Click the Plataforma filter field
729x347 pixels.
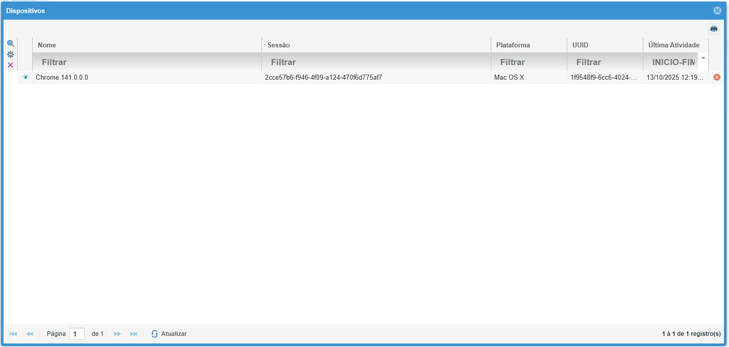coord(528,62)
